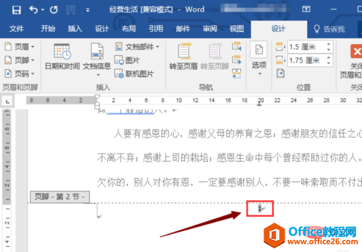The image size is (362, 252).
Task: Click 图片 to insert picture
Action: coord(127,60)
